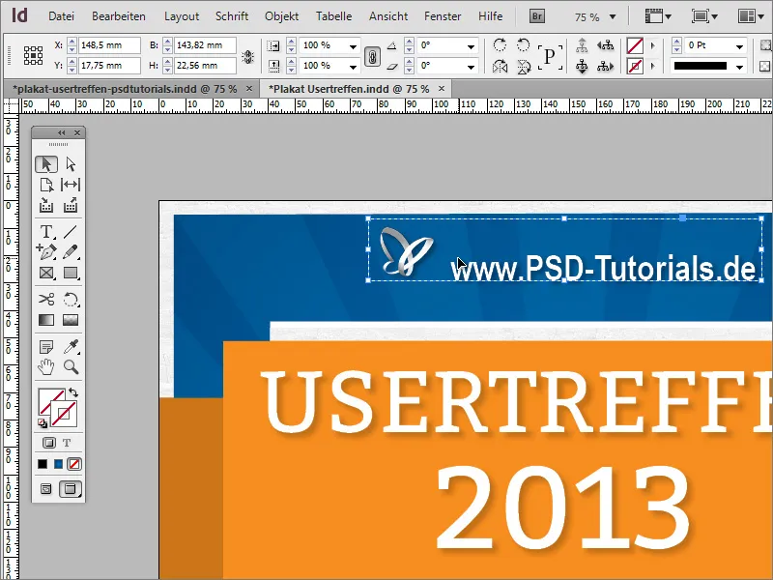The height and width of the screenshot is (580, 773).
Task: Open the View Options dropdown
Action: [658, 16]
